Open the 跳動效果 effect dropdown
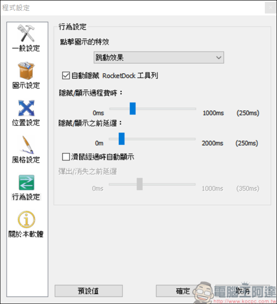This screenshot has height=304, width=277. pyautogui.click(x=159, y=57)
